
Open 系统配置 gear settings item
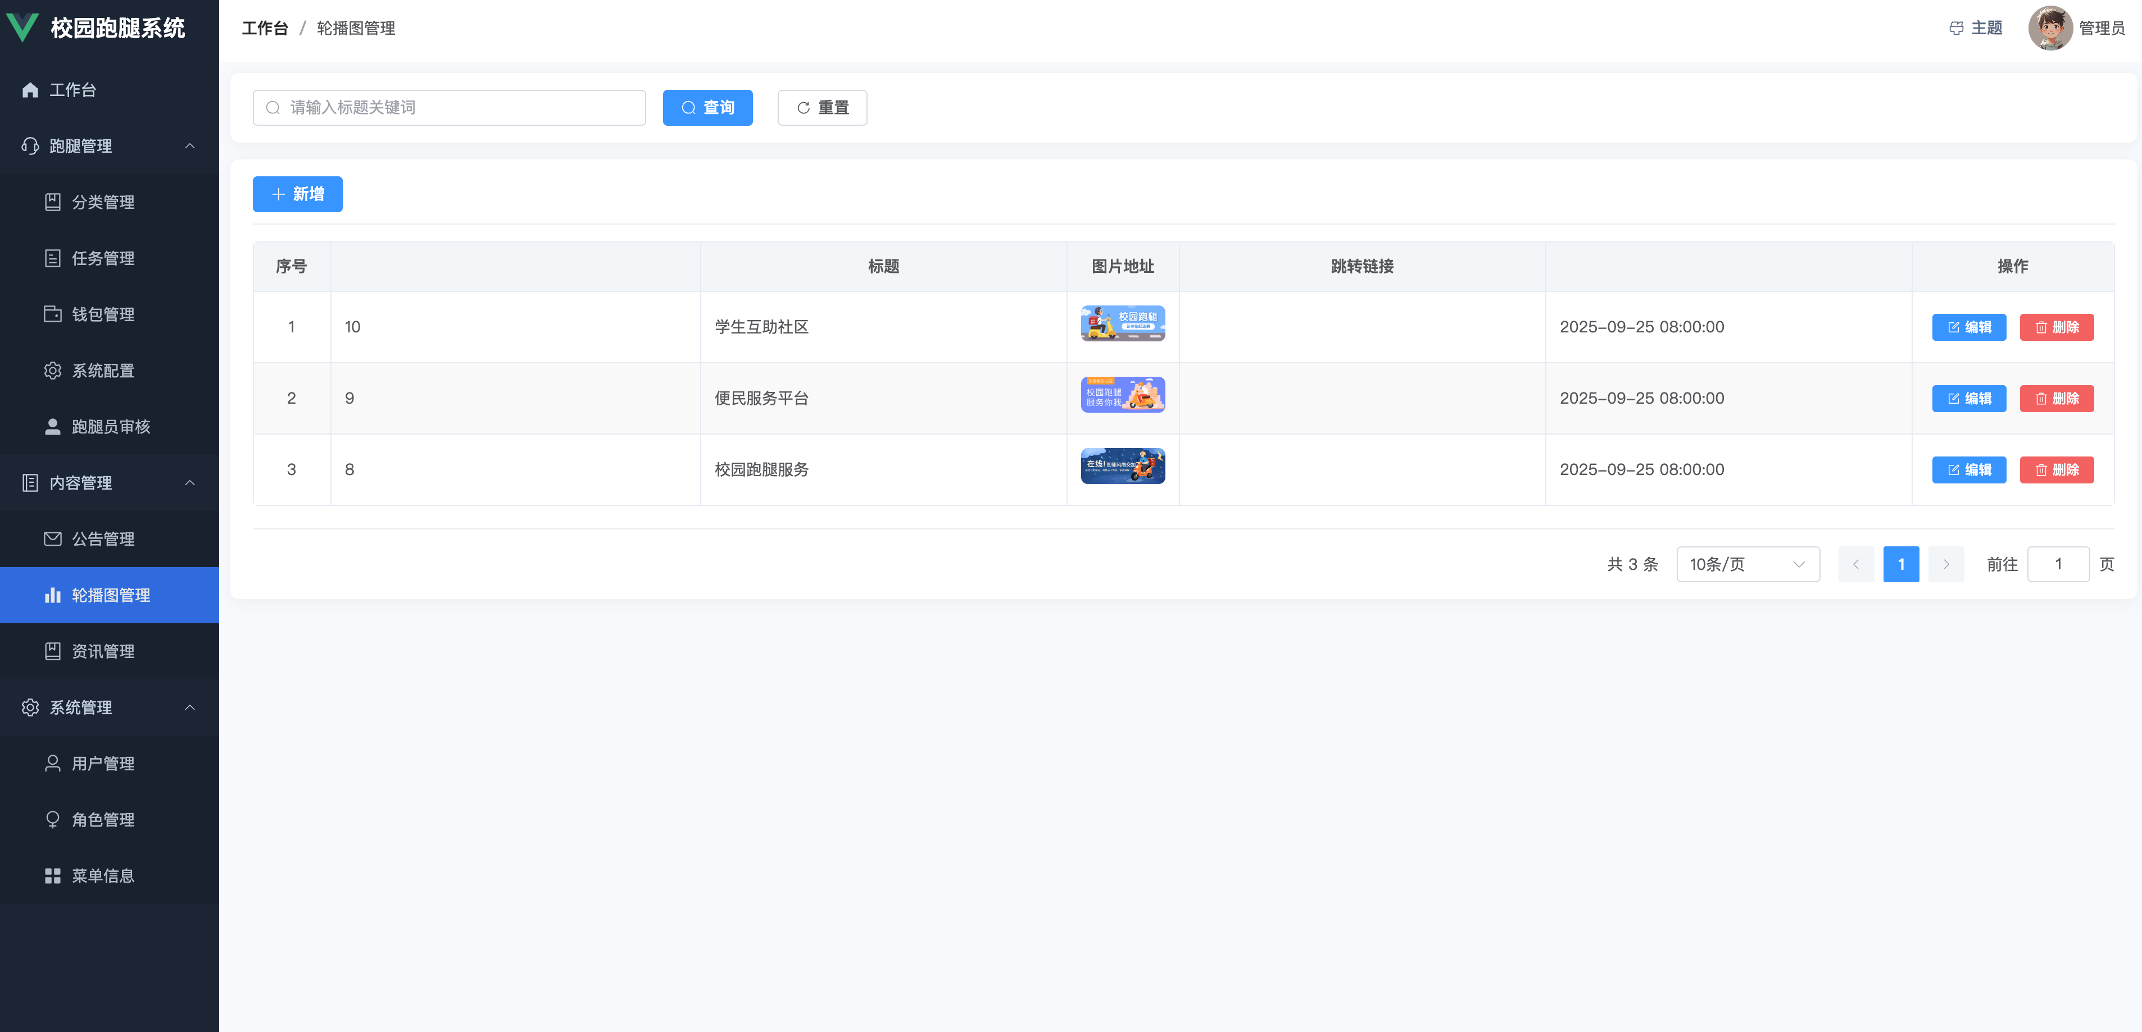102,371
